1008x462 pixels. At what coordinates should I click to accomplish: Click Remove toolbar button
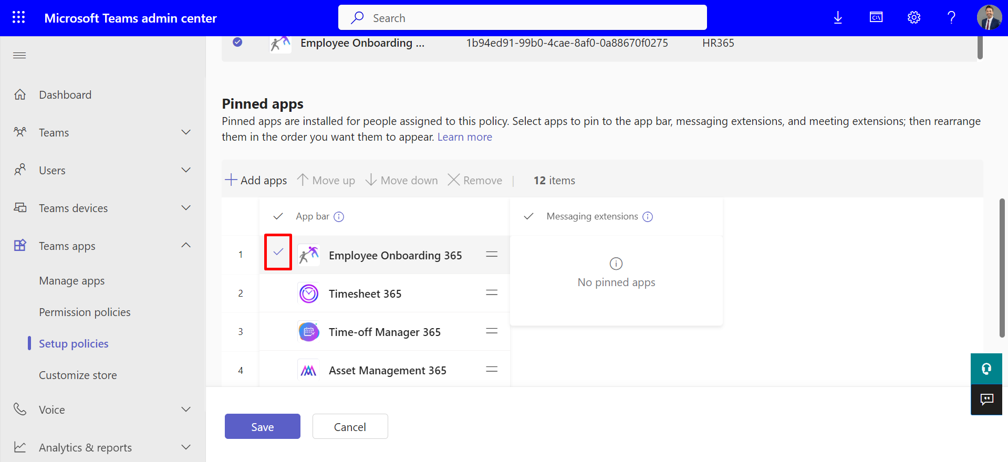[x=475, y=181]
